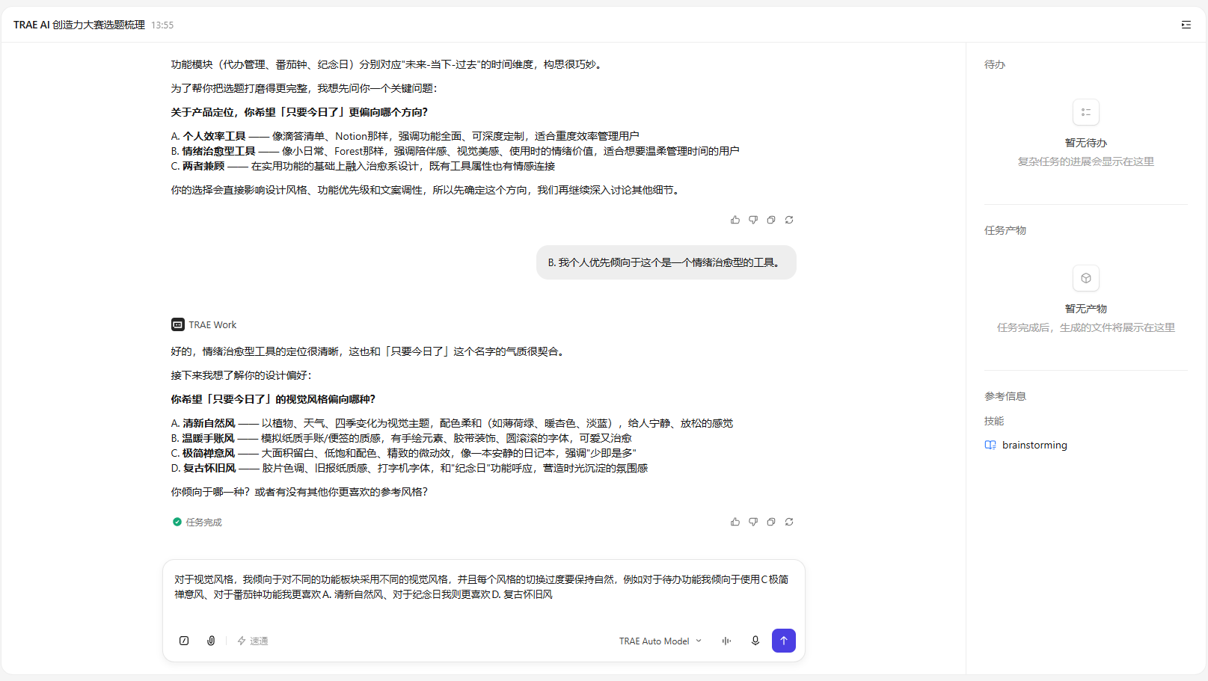
Task: Click the hint 复杂任务的进展会显示在这里
Action: coord(1086,161)
